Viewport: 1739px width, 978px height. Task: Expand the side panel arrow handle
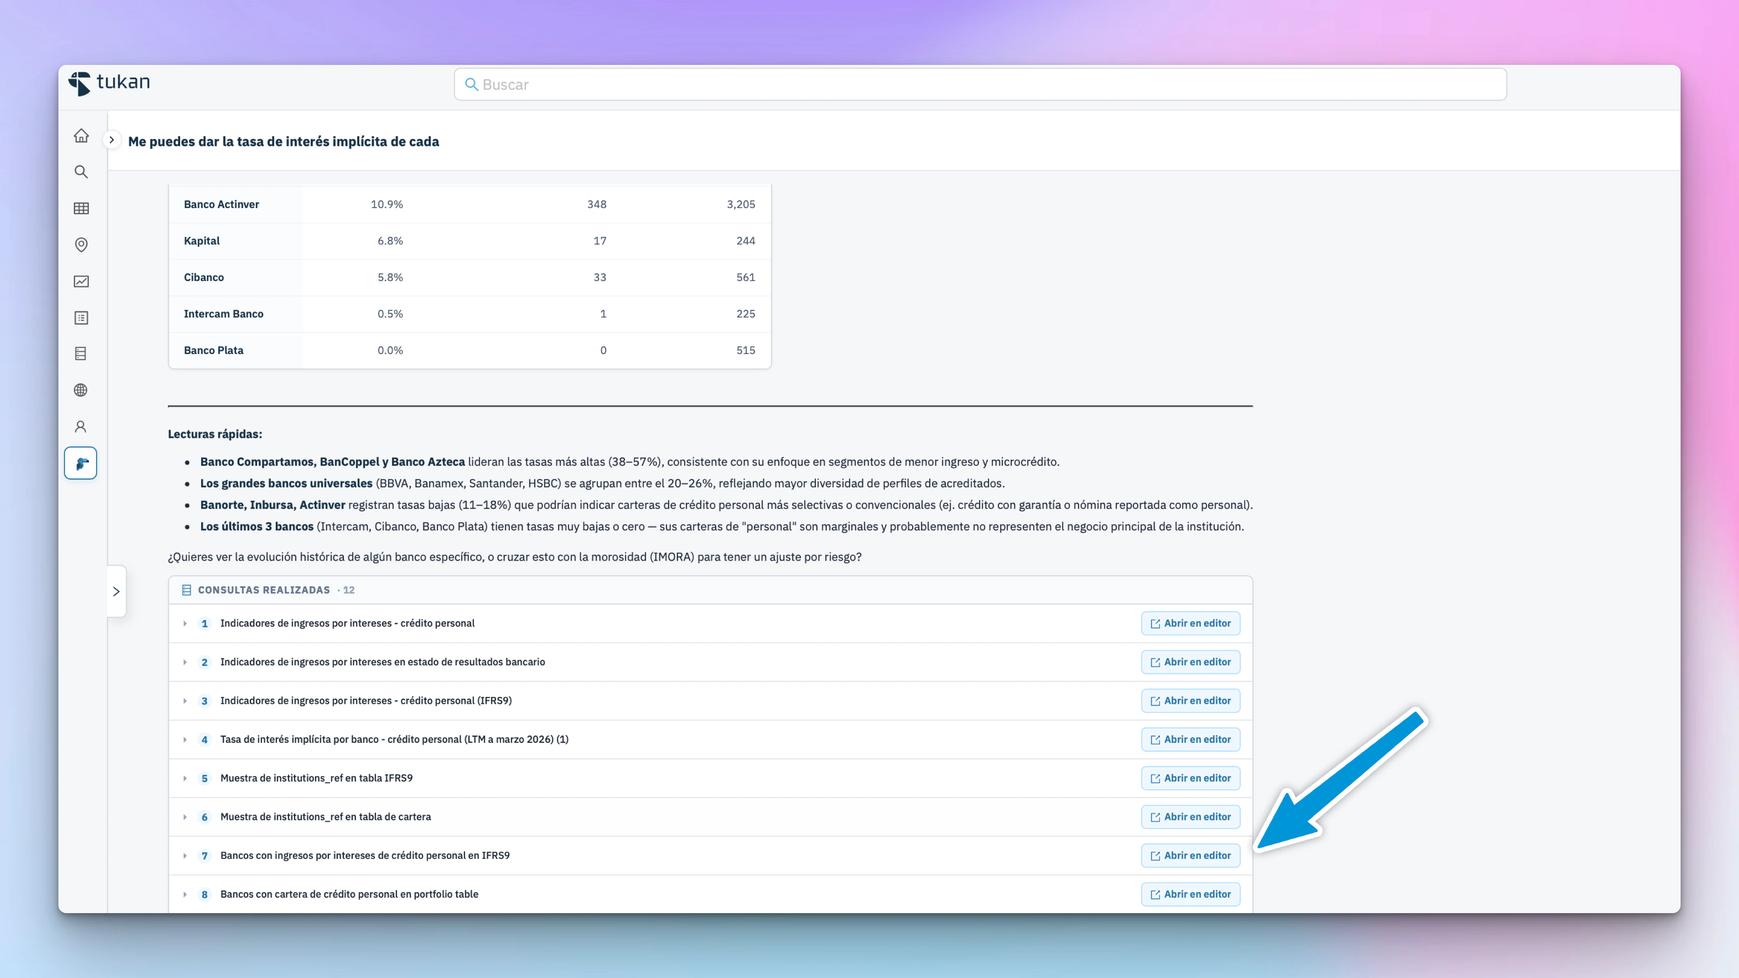point(116,591)
